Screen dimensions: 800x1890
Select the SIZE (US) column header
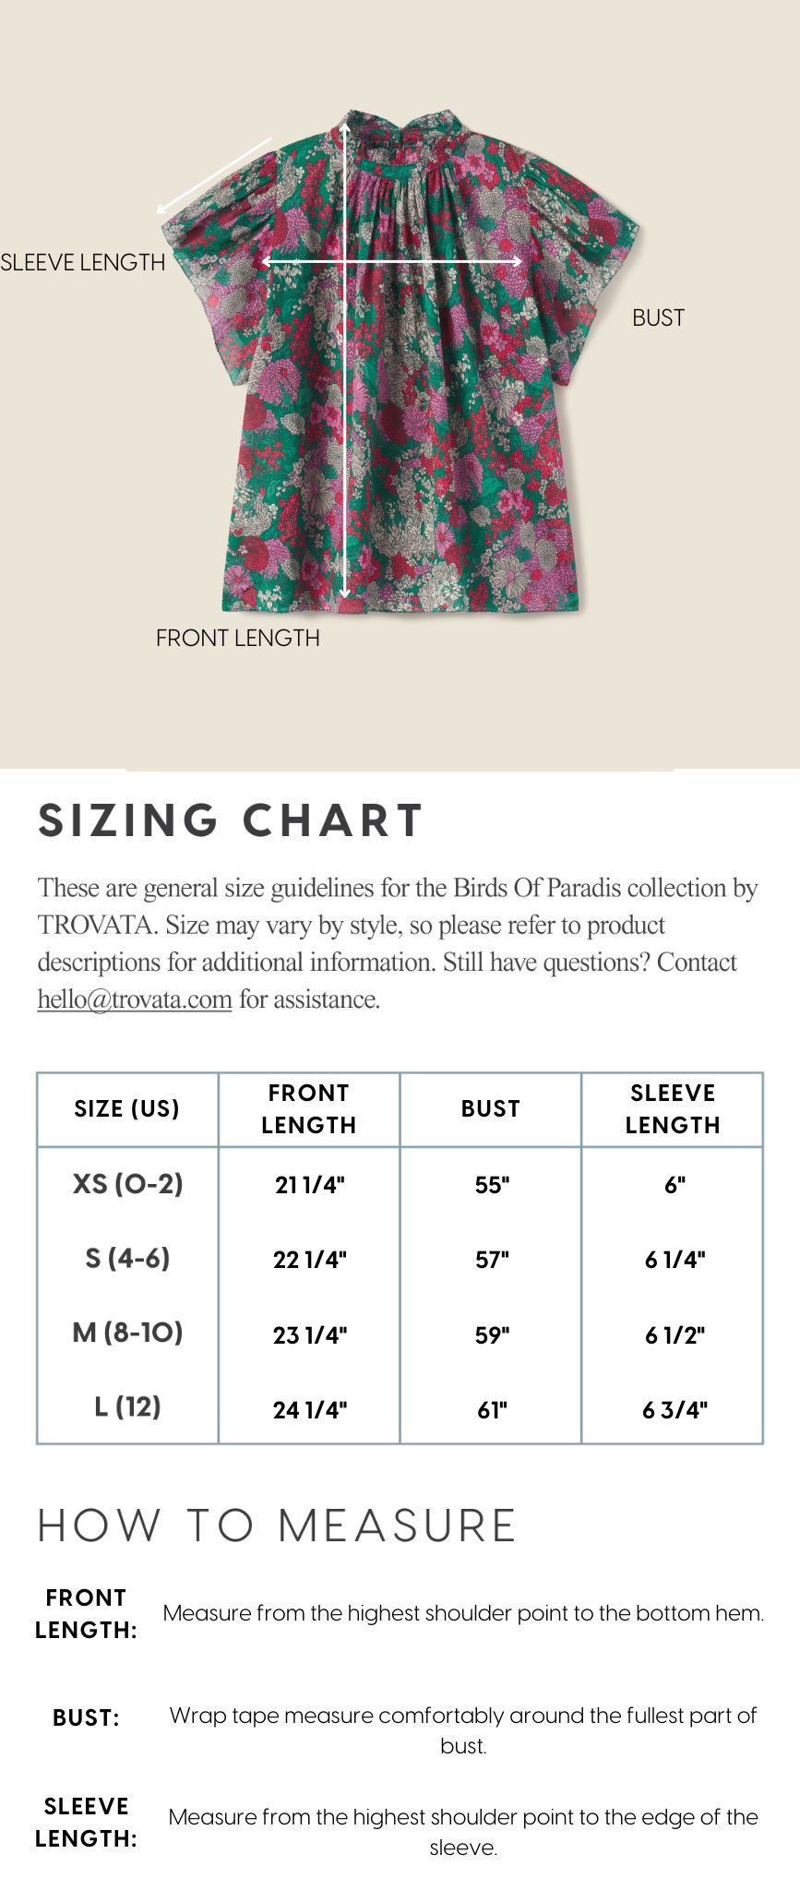pyautogui.click(x=127, y=1109)
